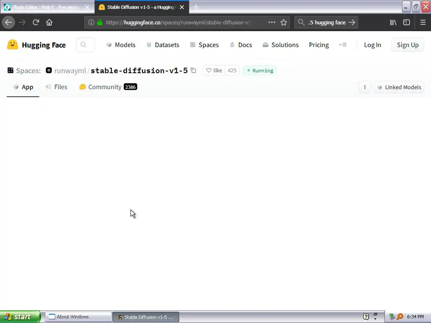Image resolution: width=431 pixels, height=323 pixels.
Task: Open the three-dot space options menu
Action: [x=365, y=87]
